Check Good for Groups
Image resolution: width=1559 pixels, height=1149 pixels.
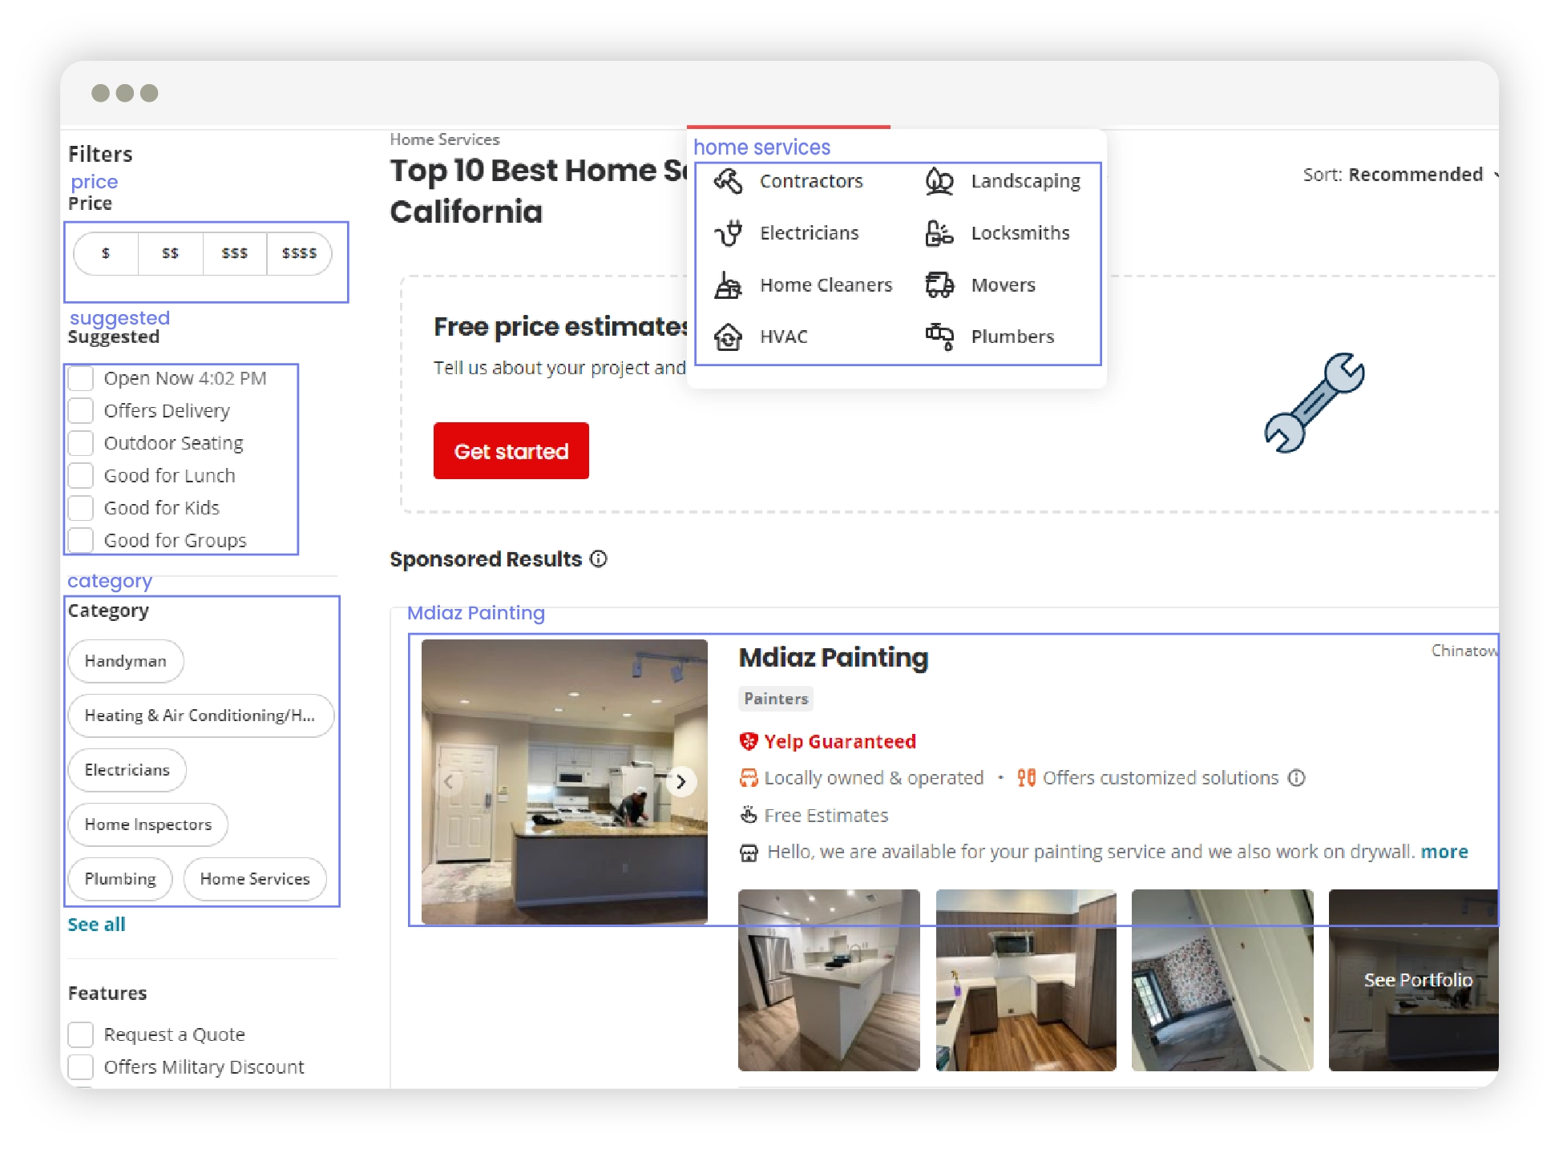click(81, 541)
